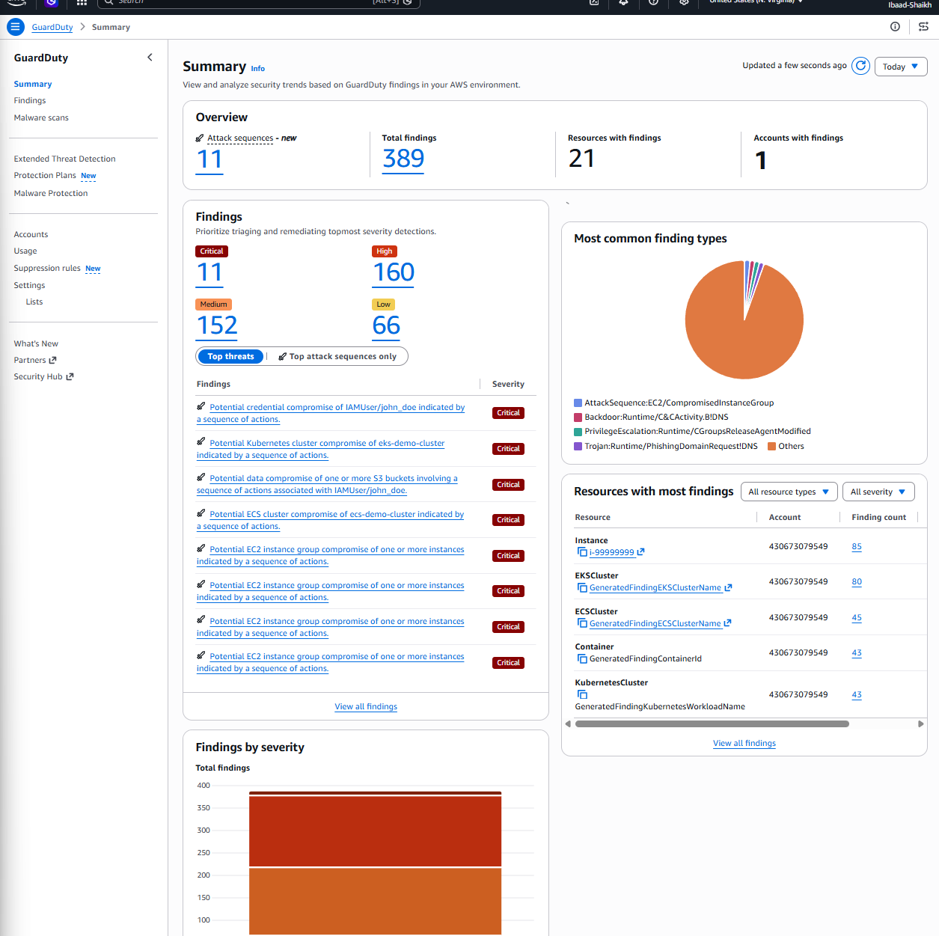Screen dimensions: 939x936
Task: Open Usage in the sidebar
Action: [x=25, y=251]
